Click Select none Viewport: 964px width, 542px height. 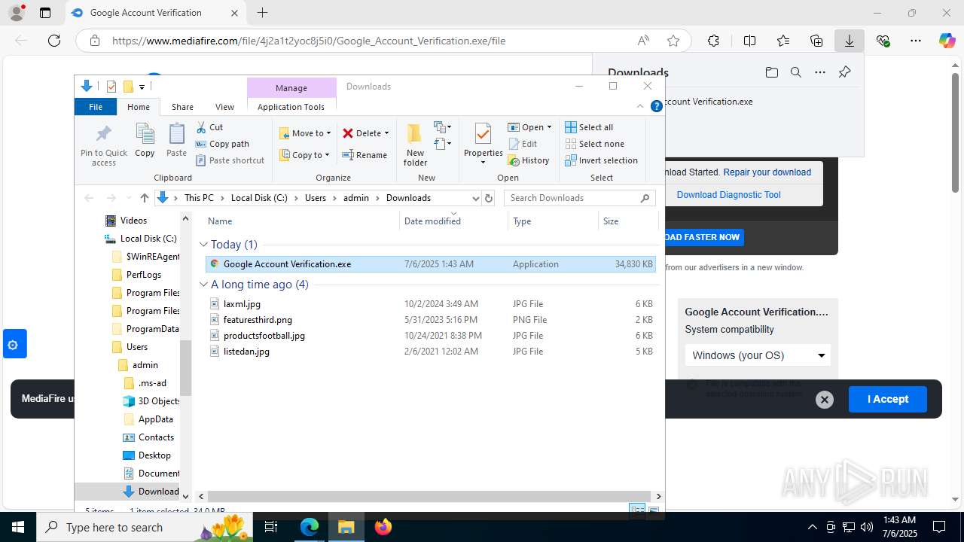594,144
